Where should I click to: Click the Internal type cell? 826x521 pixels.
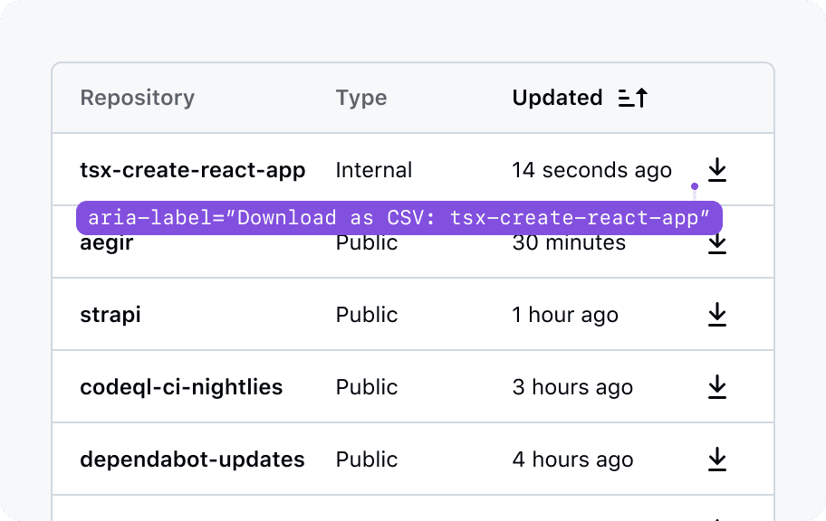tap(373, 170)
